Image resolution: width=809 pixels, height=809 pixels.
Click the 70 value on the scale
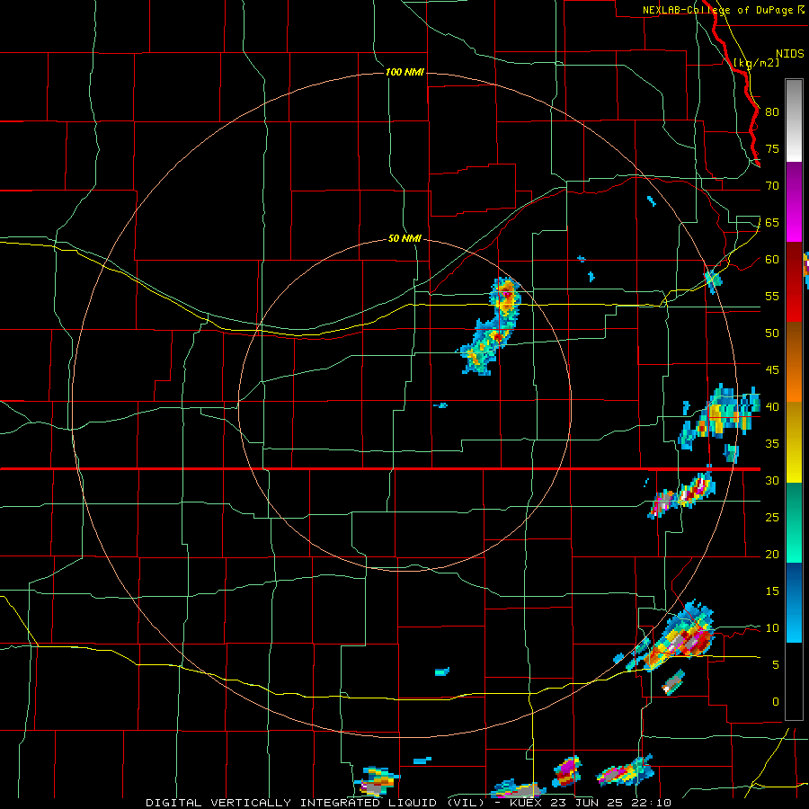click(772, 186)
